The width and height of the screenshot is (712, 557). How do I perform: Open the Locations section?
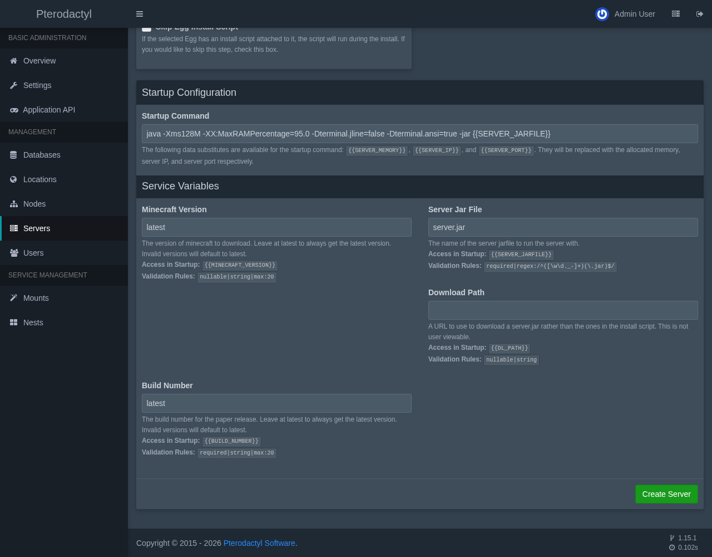[x=64, y=179]
